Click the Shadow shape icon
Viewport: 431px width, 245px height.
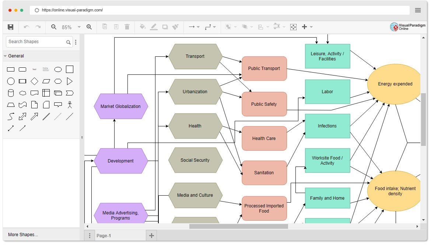165,27
